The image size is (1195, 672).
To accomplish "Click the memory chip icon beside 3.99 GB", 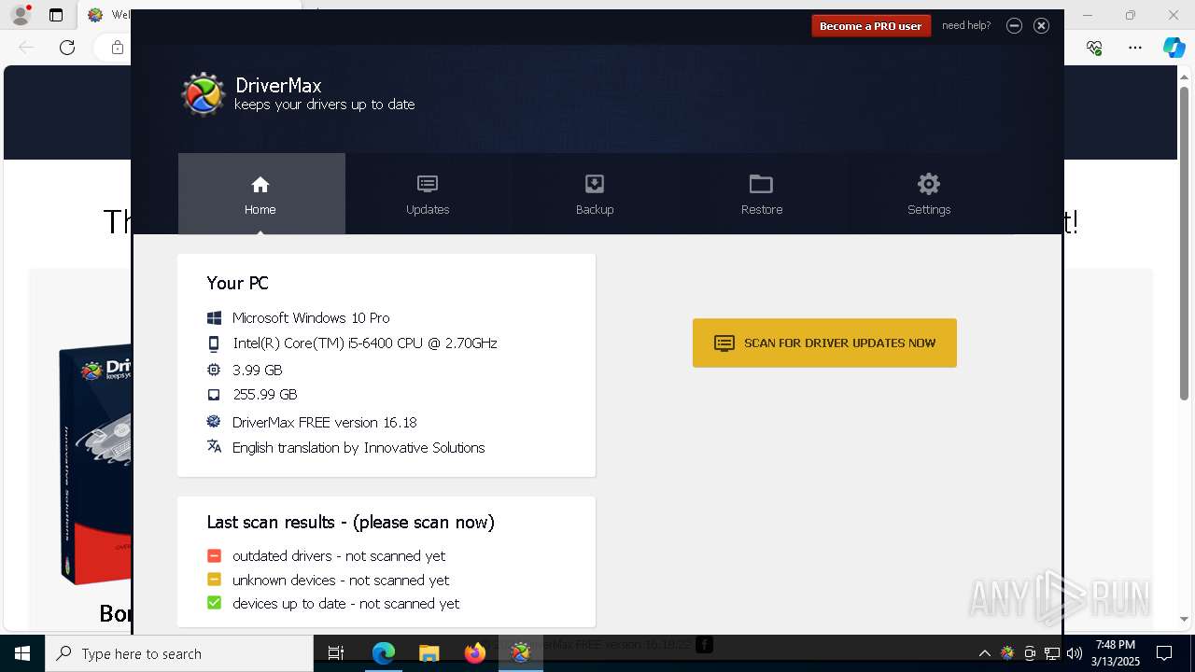I will point(214,370).
